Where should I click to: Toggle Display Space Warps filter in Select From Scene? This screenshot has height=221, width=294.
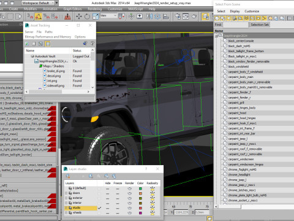(x=247, y=18)
